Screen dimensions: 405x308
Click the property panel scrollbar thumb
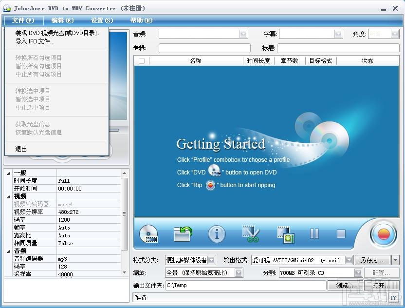tap(124, 214)
